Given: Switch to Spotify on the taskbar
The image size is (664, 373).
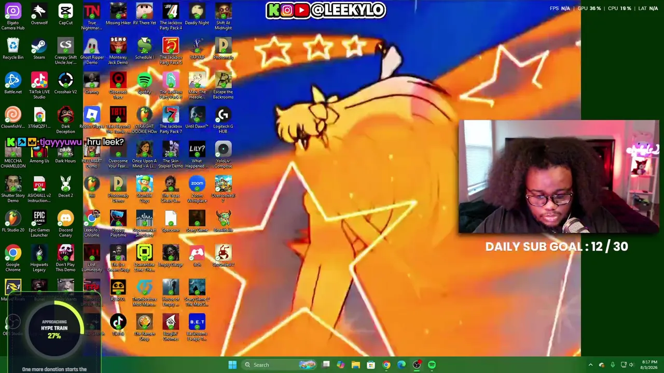Looking at the screenshot, I should [x=432, y=365].
